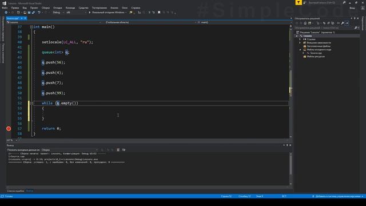Open the Средства menu

click(83, 7)
